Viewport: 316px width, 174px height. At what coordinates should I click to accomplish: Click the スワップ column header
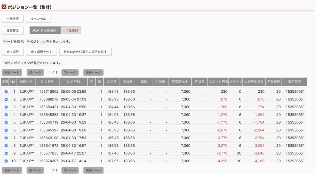click(235, 82)
